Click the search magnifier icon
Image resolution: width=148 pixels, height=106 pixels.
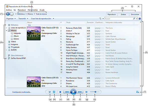tap(134, 18)
